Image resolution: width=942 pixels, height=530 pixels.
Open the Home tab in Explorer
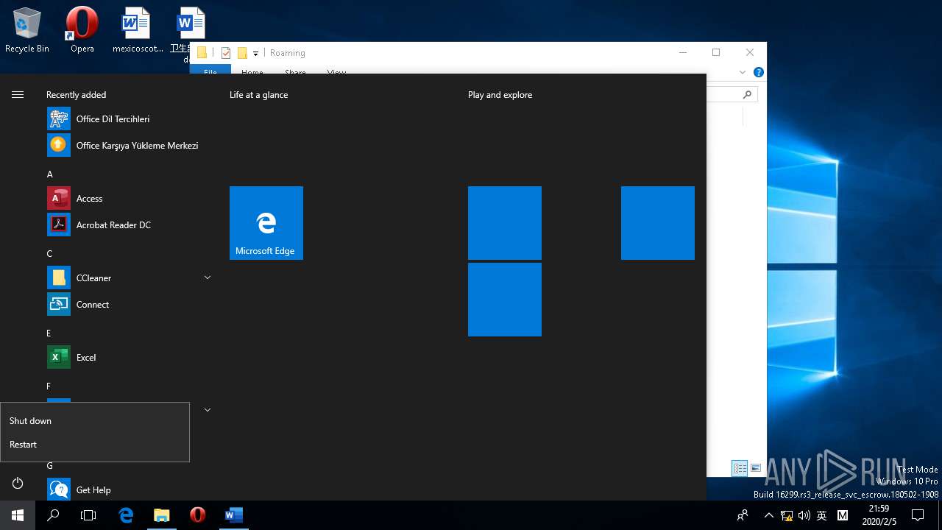click(252, 71)
